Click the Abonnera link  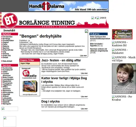(x=7, y=91)
